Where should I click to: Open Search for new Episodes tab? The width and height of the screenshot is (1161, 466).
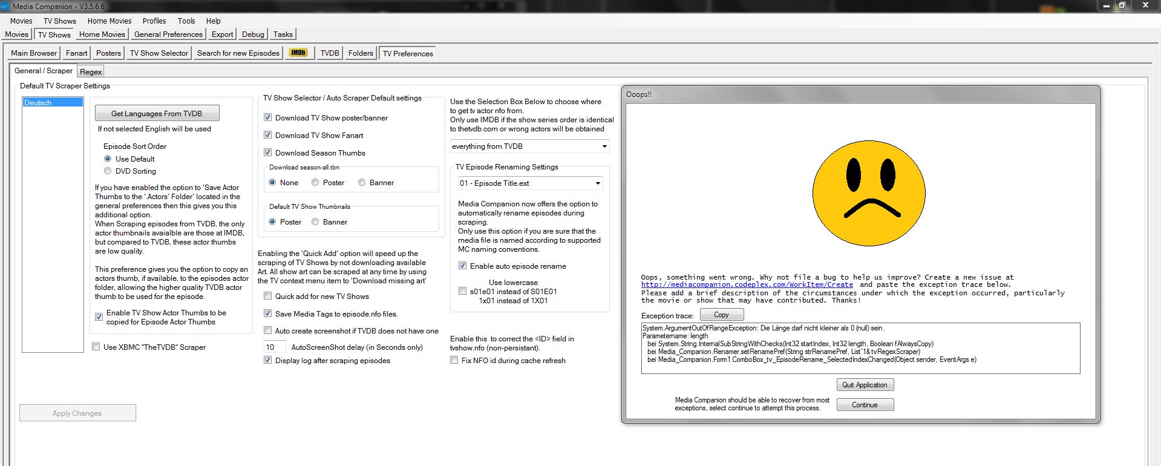(x=238, y=53)
